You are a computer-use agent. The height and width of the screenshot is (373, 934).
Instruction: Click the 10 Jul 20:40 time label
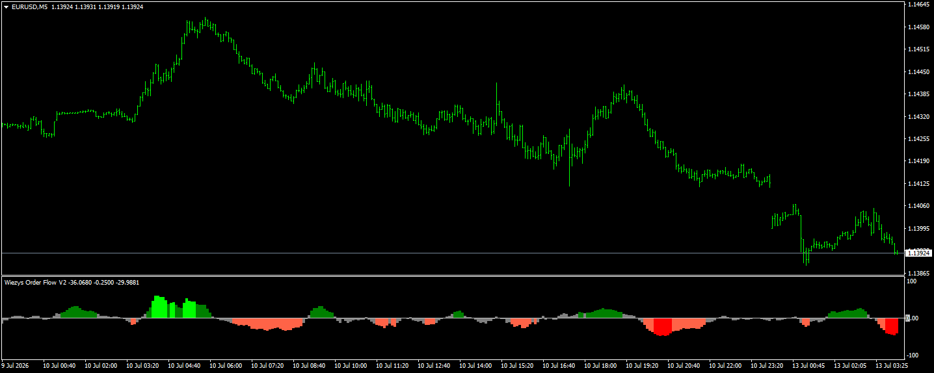click(x=684, y=366)
